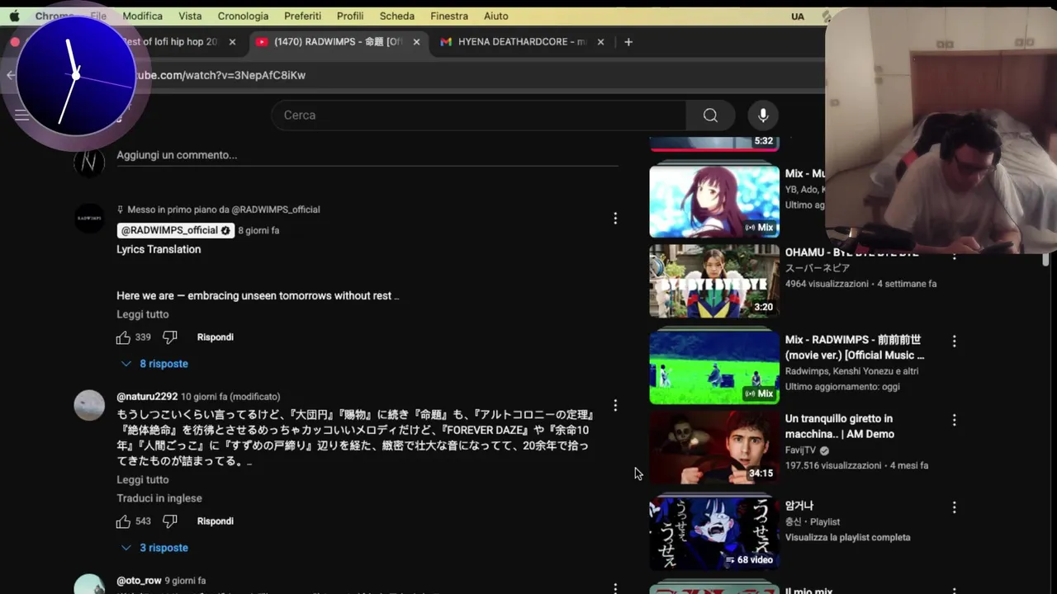Reply to RADWIMPS_official comment via Rispondi
1057x594 pixels.
[215, 337]
